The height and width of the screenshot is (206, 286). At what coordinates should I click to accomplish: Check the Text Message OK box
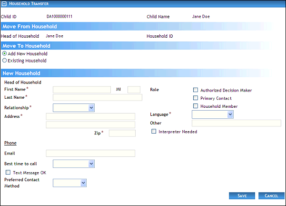tap(8, 172)
